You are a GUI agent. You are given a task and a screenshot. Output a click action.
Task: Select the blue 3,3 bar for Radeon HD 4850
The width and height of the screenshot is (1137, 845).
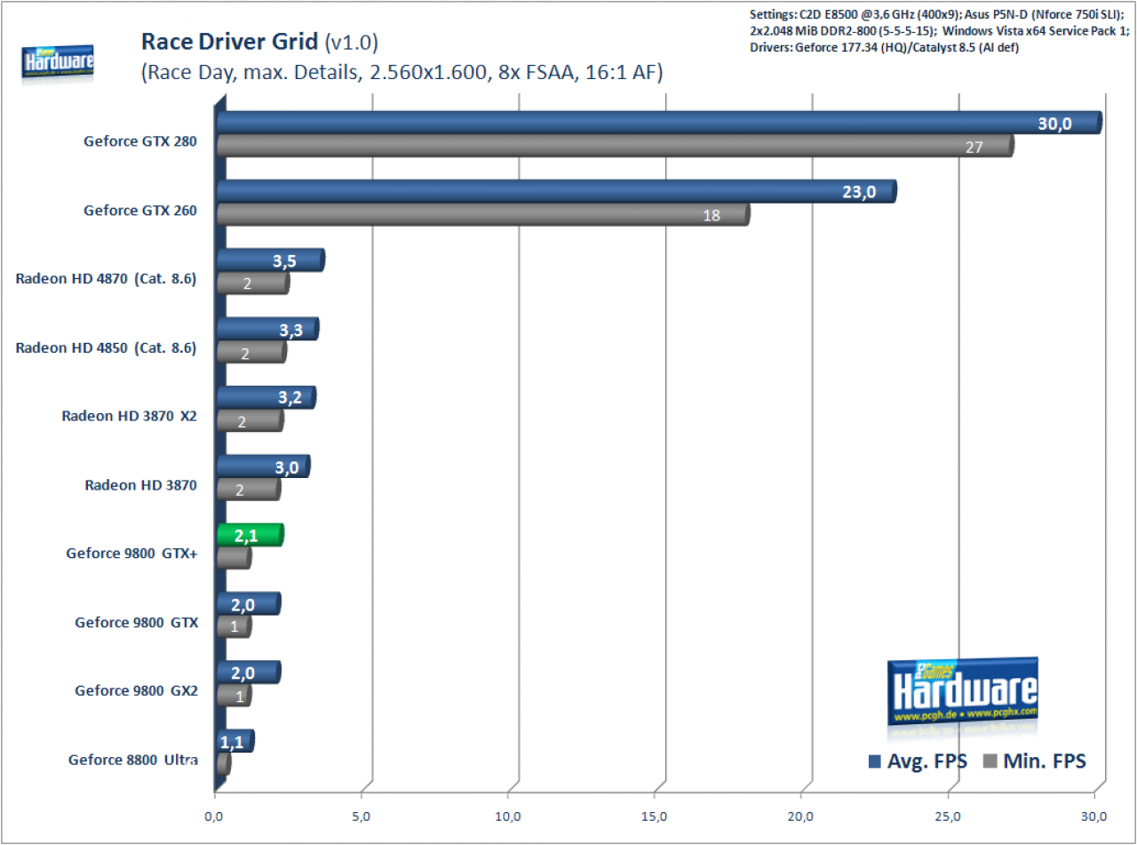[267, 330]
